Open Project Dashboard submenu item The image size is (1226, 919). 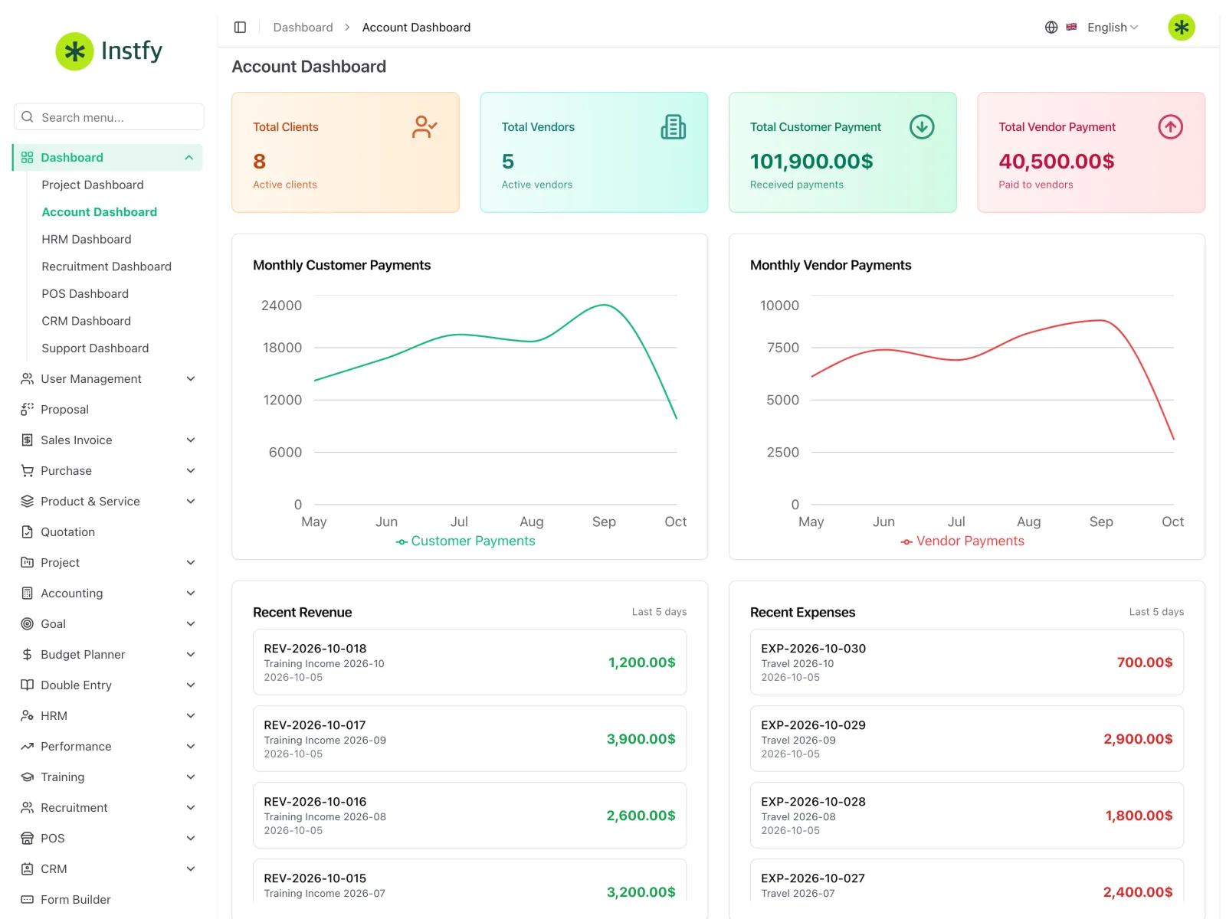pyautogui.click(x=93, y=185)
